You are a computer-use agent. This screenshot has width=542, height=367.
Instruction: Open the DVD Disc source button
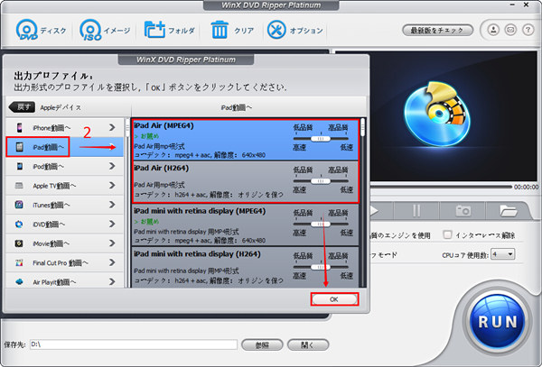(41, 30)
